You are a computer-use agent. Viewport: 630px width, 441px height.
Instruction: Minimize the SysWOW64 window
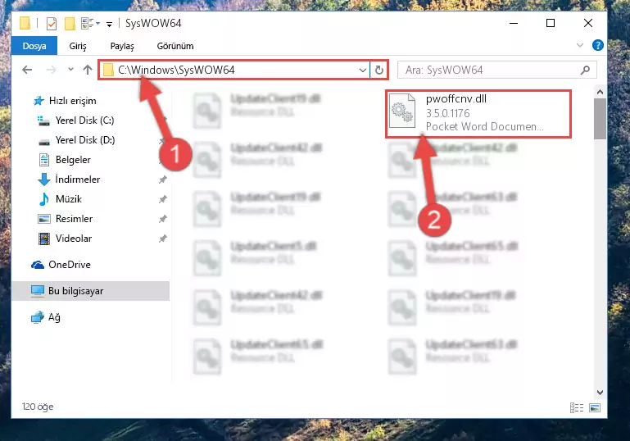pyautogui.click(x=514, y=23)
